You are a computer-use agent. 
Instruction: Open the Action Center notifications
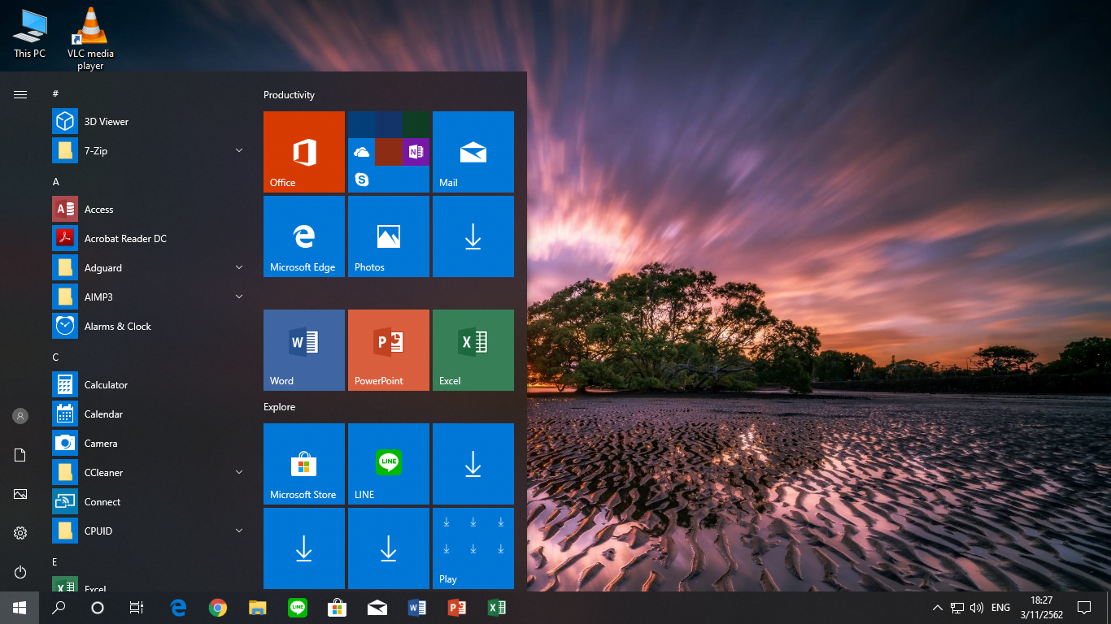coord(1083,608)
